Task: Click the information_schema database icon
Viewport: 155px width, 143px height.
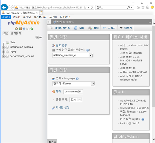Action: [x=7, y=47]
